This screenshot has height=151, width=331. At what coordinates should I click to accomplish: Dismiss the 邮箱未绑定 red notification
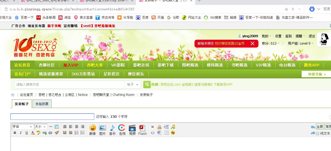[x=252, y=43]
